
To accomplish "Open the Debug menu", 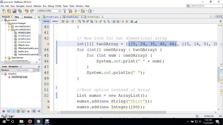I will [51, 6].
